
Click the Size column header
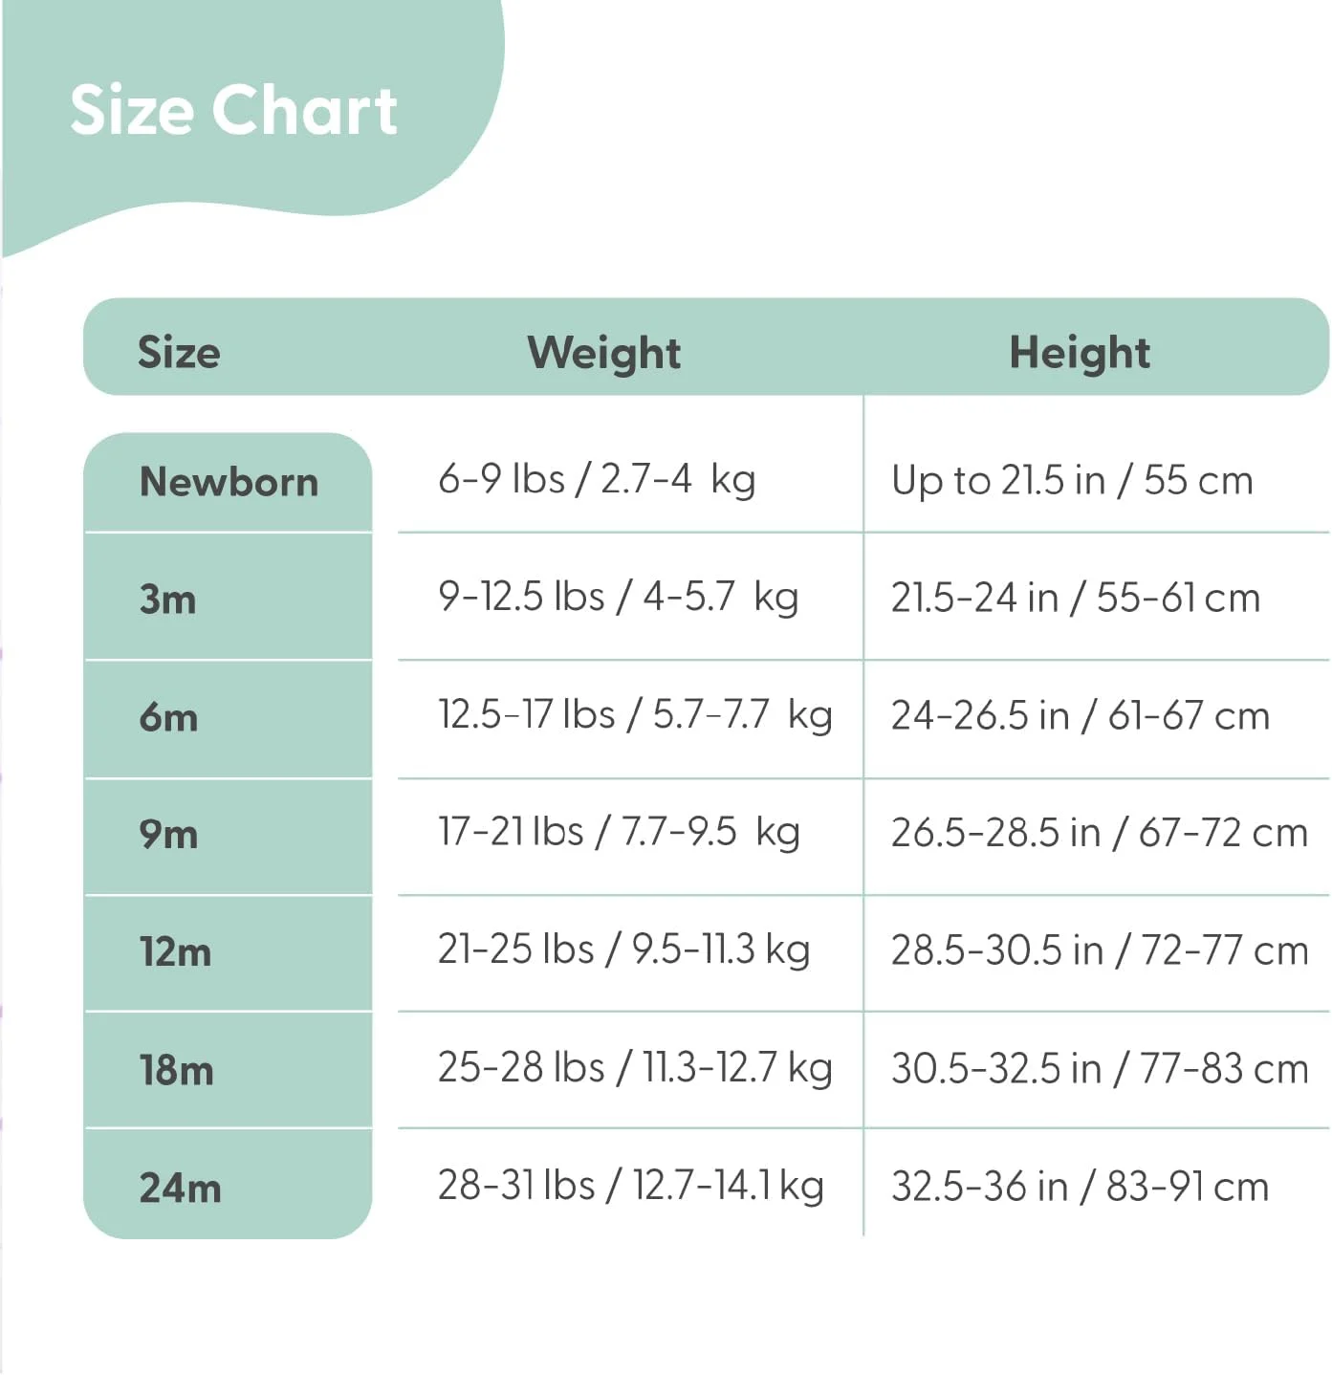pyautogui.click(x=179, y=352)
